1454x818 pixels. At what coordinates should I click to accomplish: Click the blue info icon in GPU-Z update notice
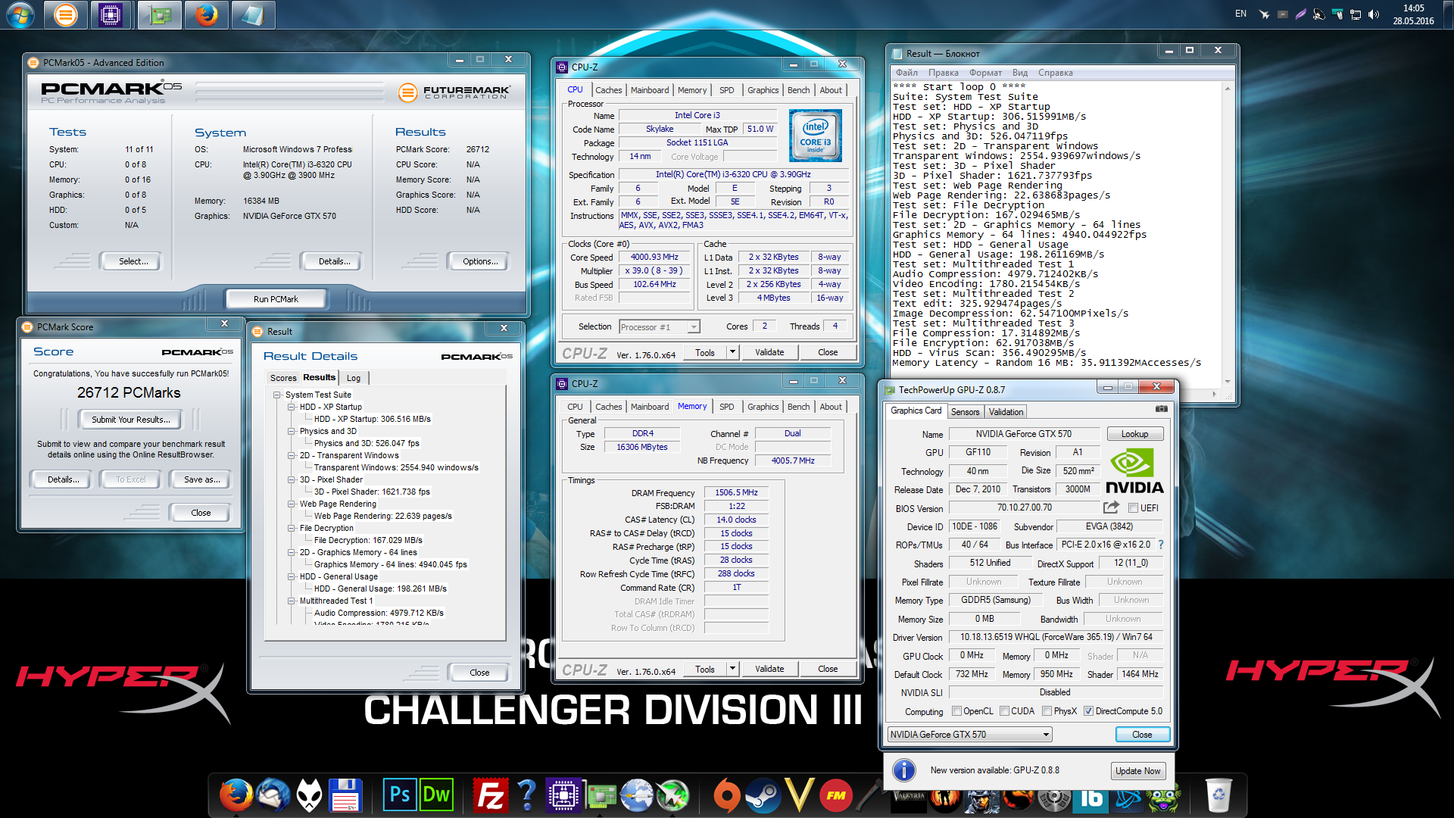pos(903,770)
